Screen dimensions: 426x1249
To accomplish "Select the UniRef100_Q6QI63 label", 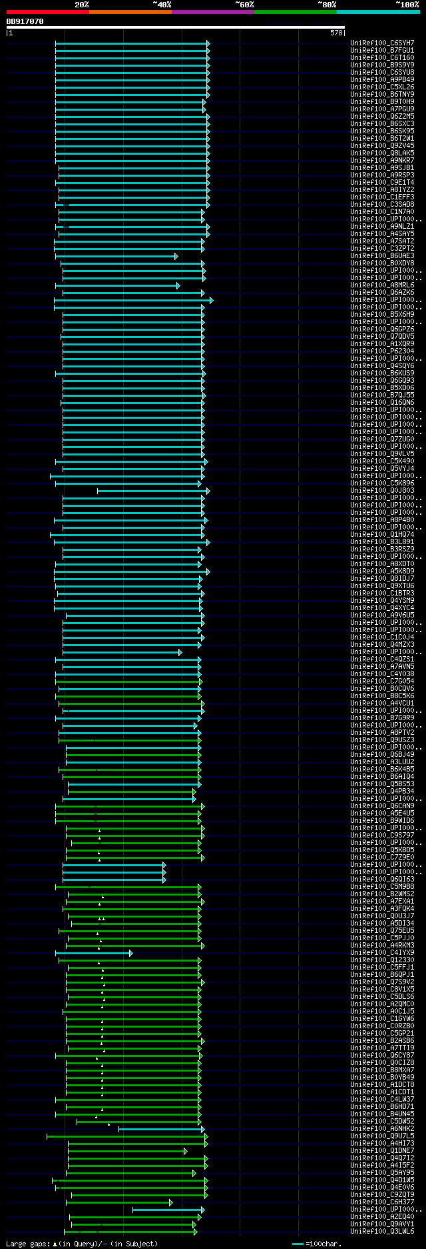I will coord(382,880).
